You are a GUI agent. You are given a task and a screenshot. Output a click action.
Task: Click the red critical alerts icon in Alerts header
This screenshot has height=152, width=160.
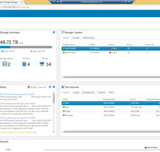point(29,87)
